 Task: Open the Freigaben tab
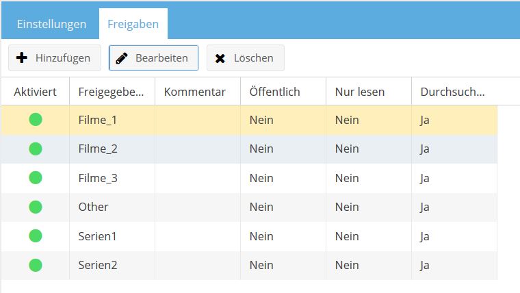(x=133, y=24)
